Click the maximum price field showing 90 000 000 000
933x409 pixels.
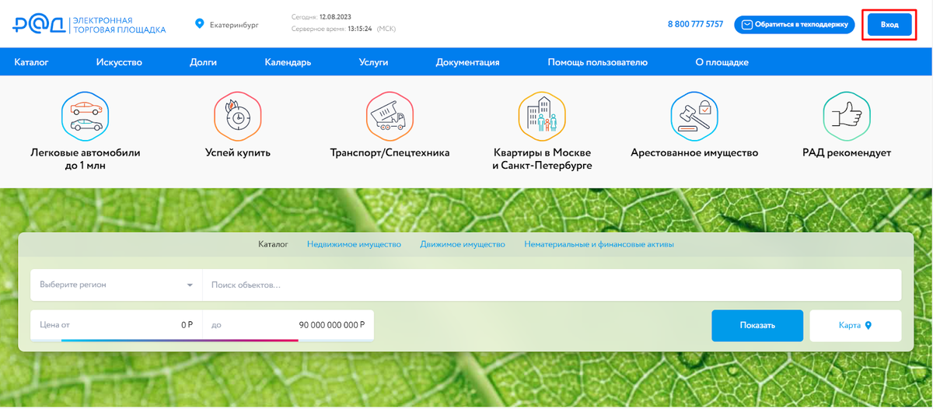pos(288,325)
